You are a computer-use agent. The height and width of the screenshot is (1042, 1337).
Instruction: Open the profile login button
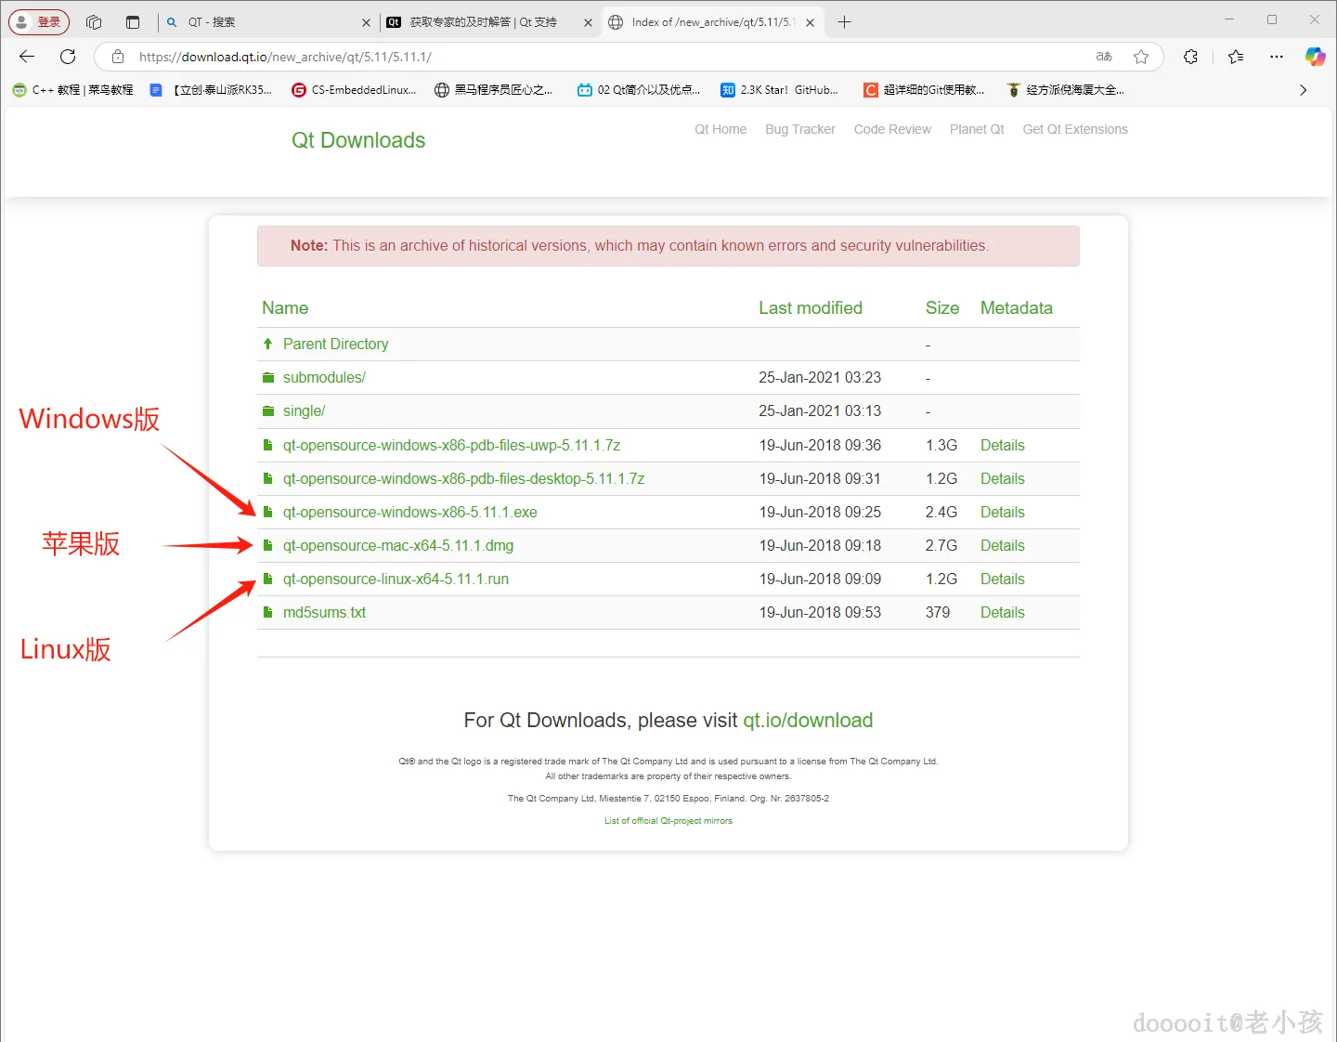point(39,22)
